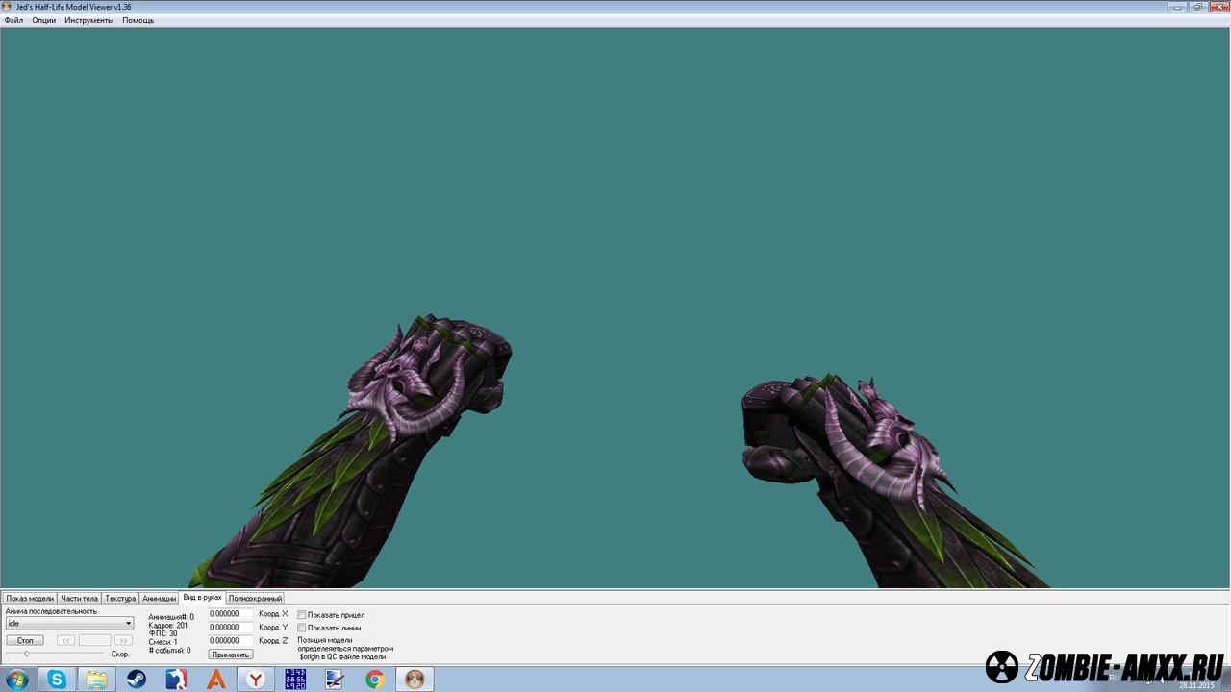Image resolution: width=1231 pixels, height=692 pixels.
Task: Adjust the Скор. speed slider
Action: click(54, 654)
